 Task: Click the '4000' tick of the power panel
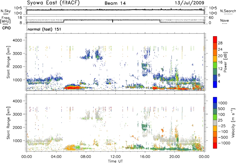click(17, 40)
